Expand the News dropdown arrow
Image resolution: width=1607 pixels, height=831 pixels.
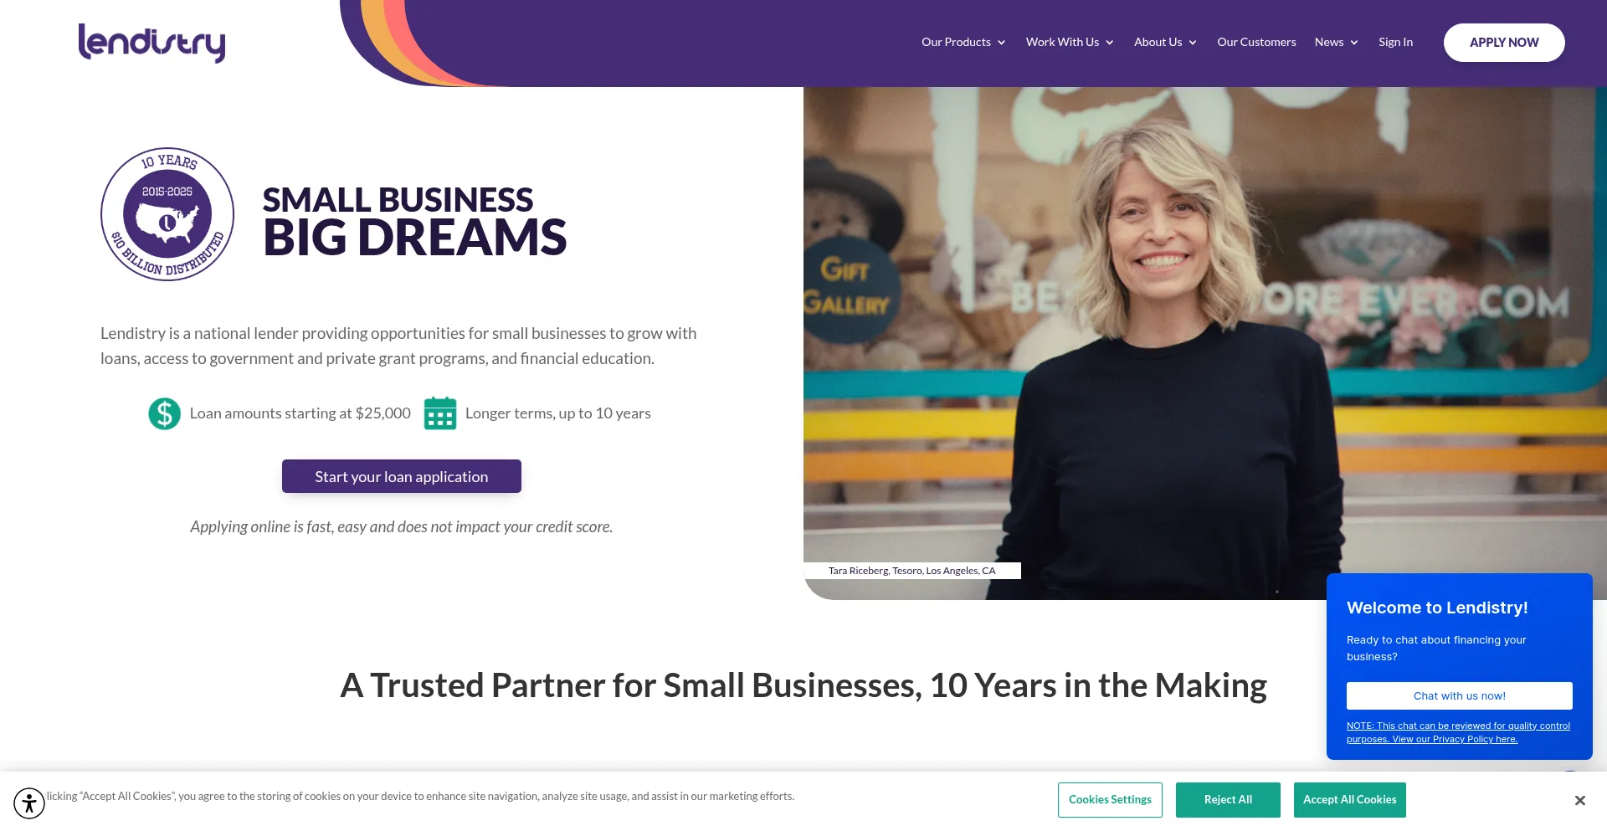[1354, 43]
